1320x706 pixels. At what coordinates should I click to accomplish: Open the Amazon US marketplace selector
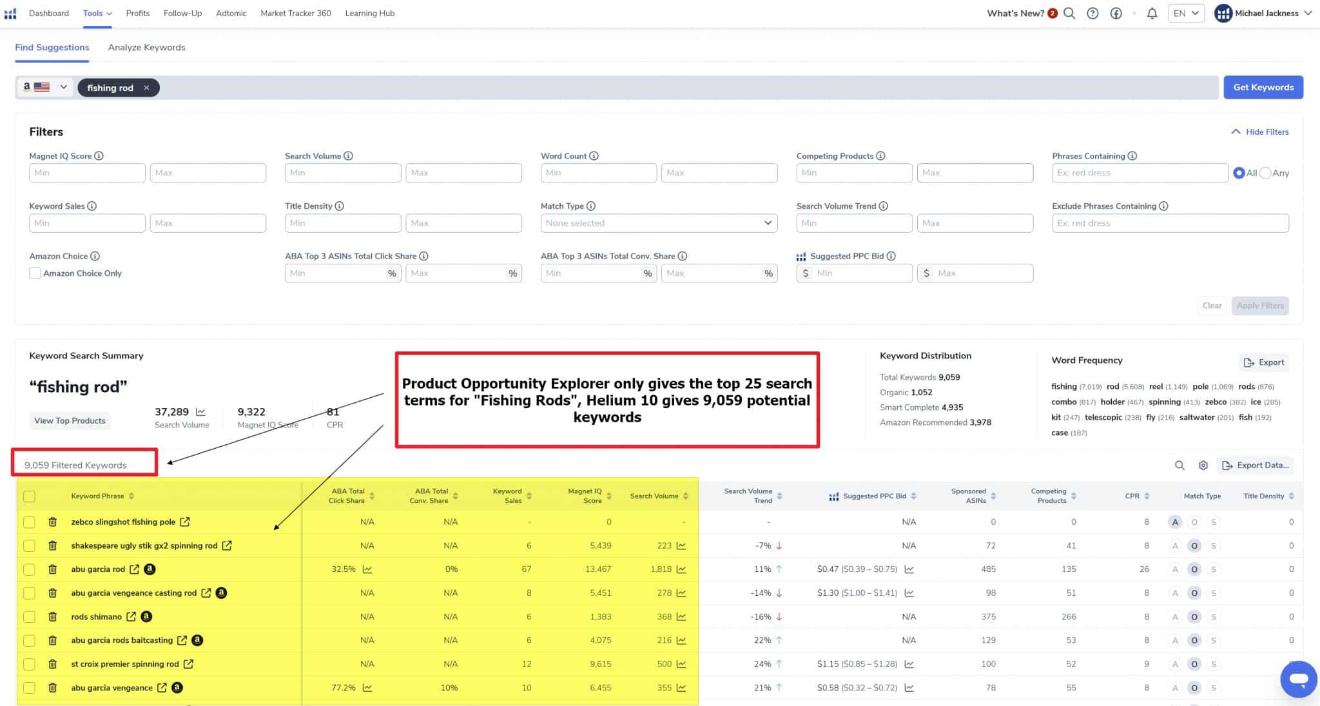coord(45,87)
